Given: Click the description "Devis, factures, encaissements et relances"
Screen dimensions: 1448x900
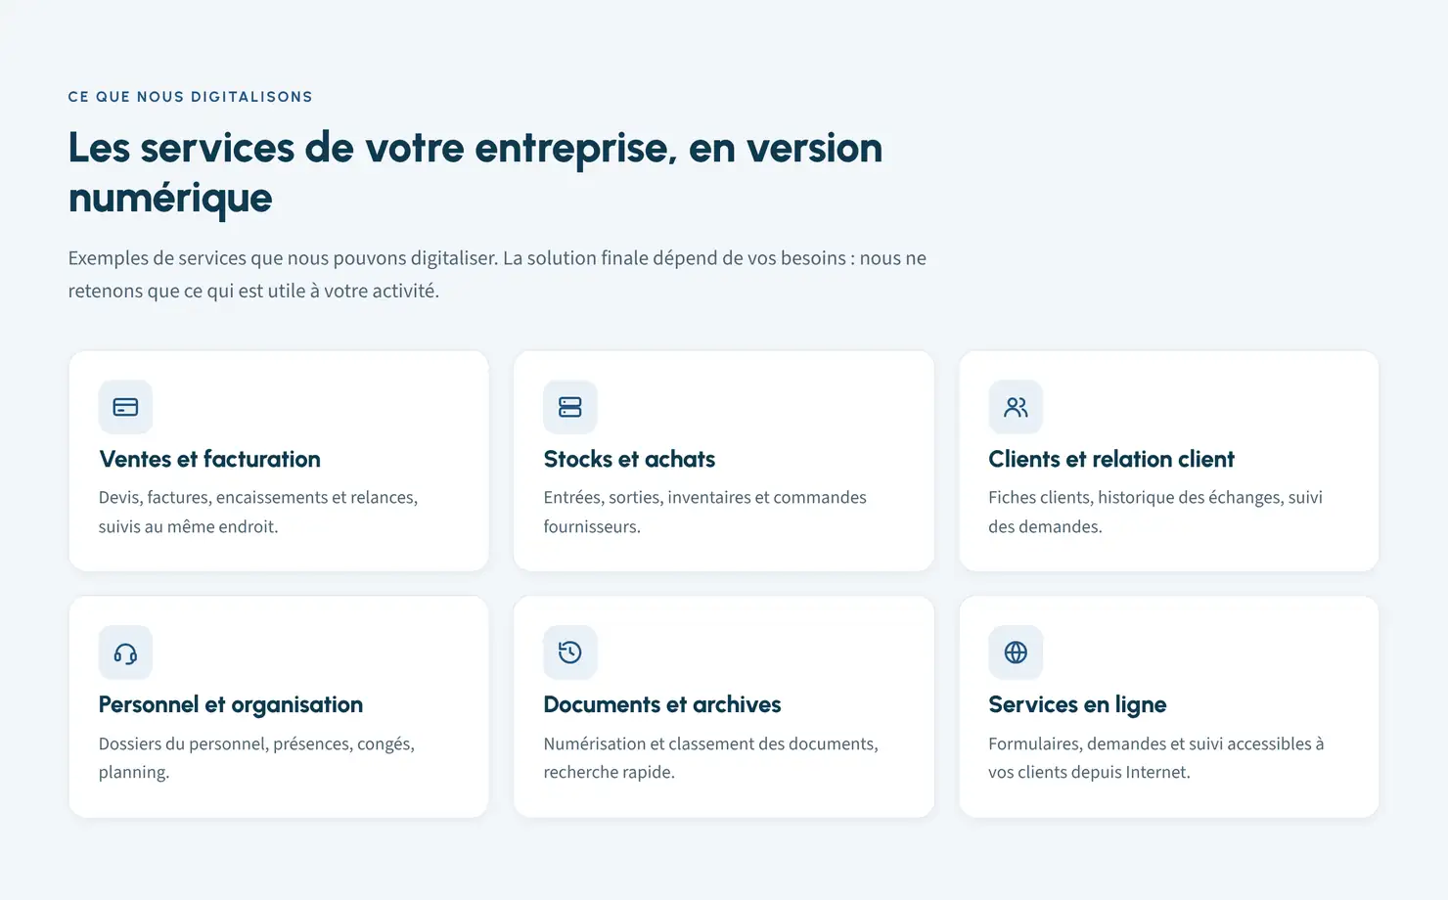Looking at the screenshot, I should [x=258, y=512].
